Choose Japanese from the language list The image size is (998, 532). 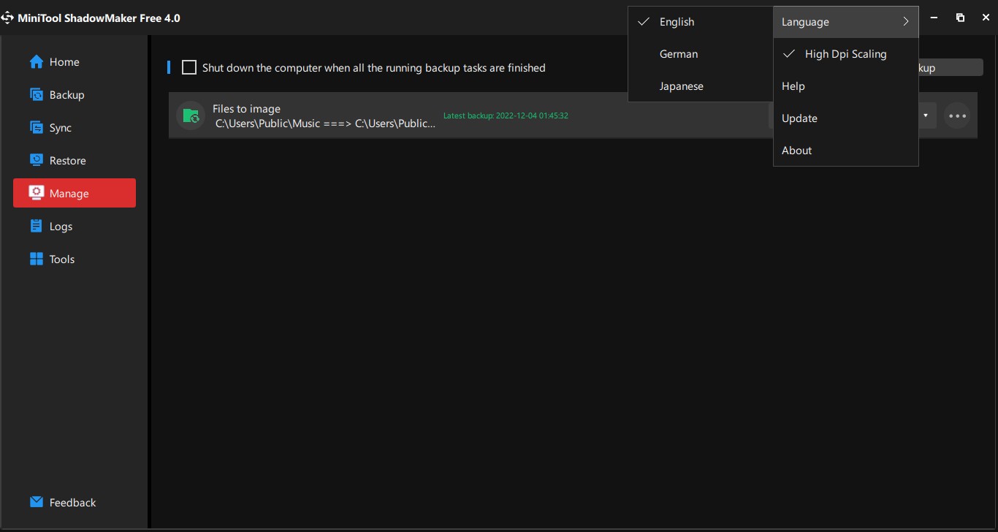pos(681,86)
